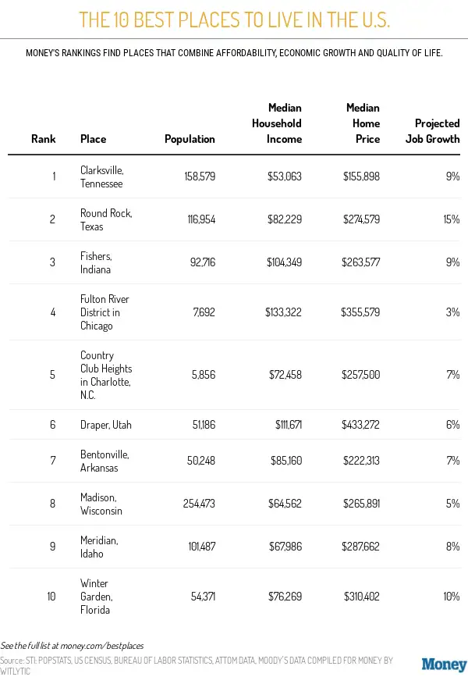468x677 pixels.
Task: Click the Money logo
Action: point(444,664)
